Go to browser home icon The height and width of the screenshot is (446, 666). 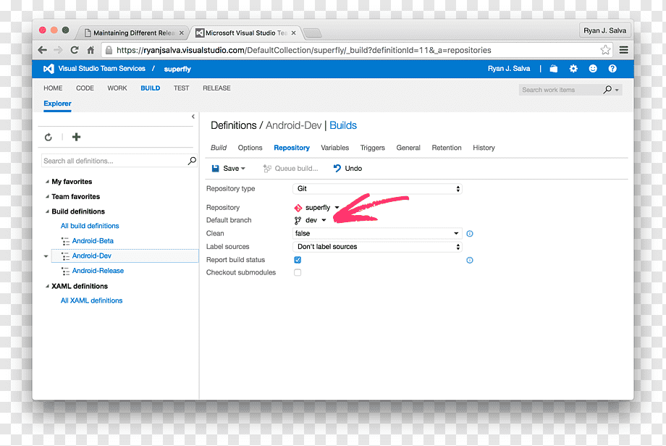(x=90, y=50)
